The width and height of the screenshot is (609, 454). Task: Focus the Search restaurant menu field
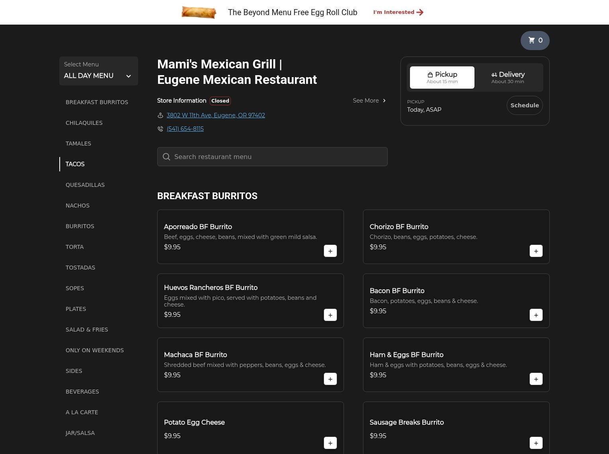point(272,157)
